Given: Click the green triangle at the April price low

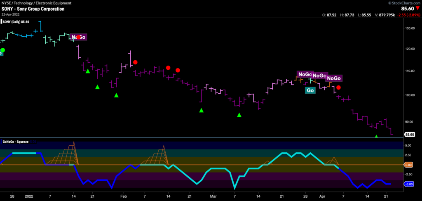Looking at the screenshot, I should [x=376, y=137].
